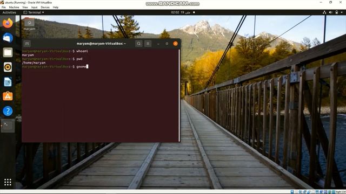Open the Help icon in the dock
The image size is (346, 194).
(x=8, y=111)
